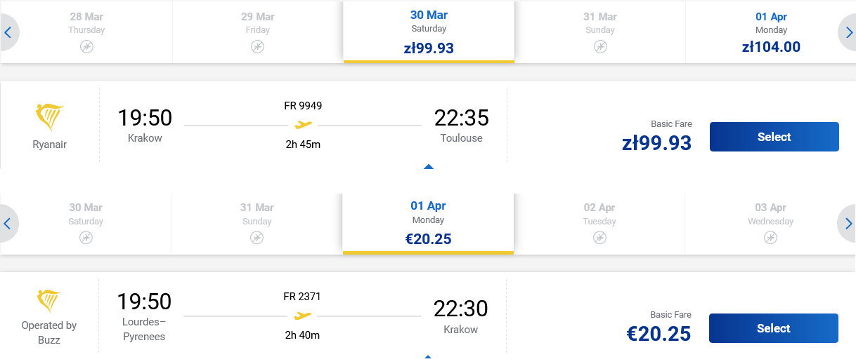Click the no-flight icon under 29 Mar Friday
The width and height of the screenshot is (856, 364).
[257, 47]
